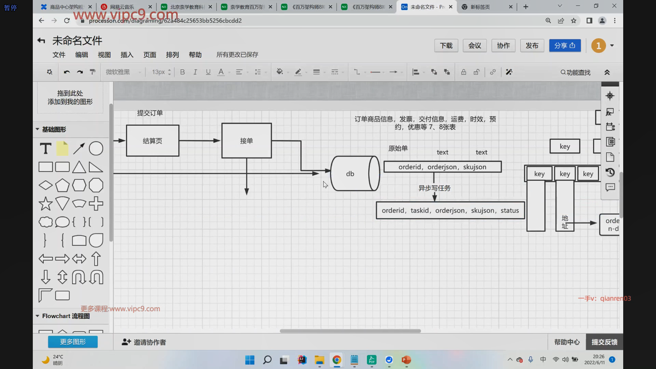Open the comments panel icon
This screenshot has width=656, height=369.
pyautogui.click(x=610, y=187)
